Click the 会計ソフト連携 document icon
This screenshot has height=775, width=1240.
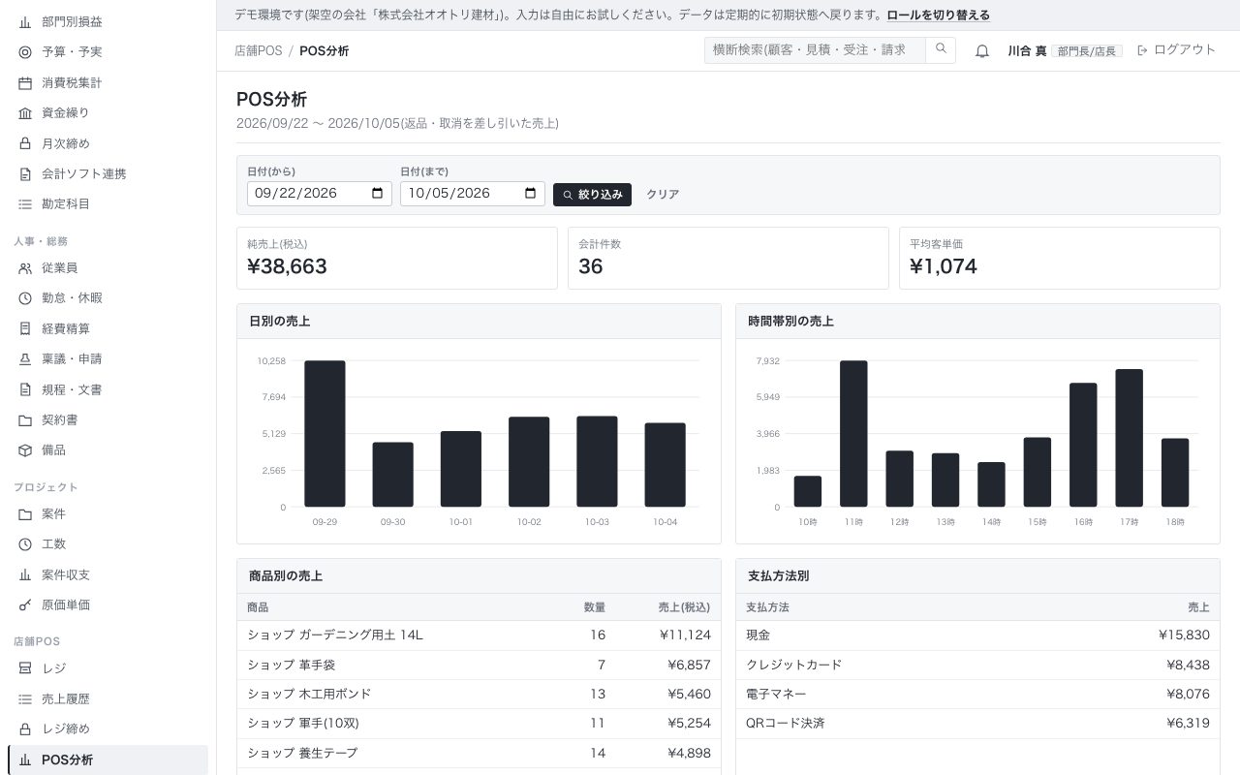point(25,174)
